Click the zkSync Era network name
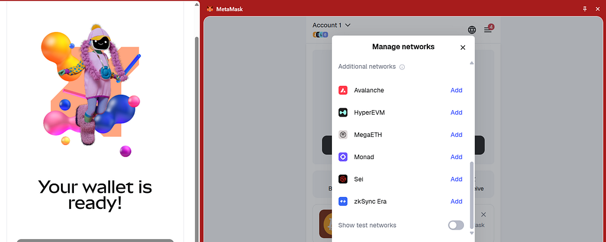 (x=370, y=201)
